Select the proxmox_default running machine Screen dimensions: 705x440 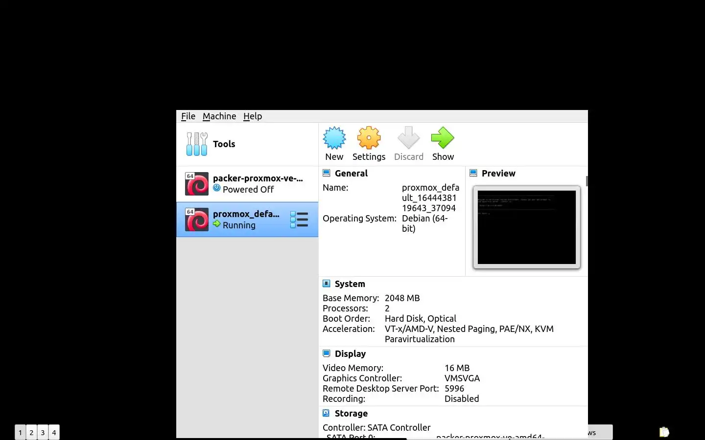pos(247,220)
